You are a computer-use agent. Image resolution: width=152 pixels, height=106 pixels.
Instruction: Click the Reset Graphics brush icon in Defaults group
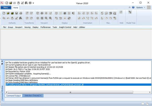[16, 18]
